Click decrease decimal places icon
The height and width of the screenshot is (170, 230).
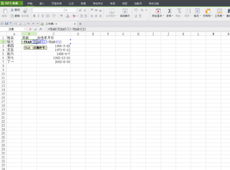pos(140,16)
